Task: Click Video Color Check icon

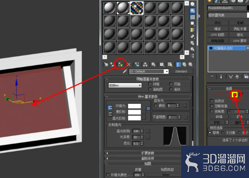Action: coord(192,30)
